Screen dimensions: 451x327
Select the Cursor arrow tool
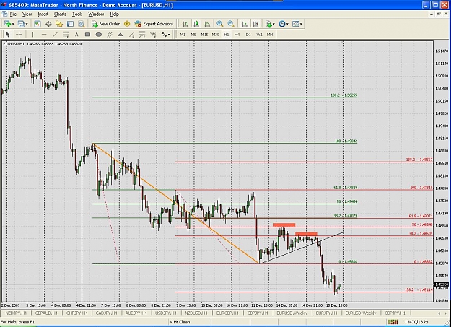pos(8,35)
